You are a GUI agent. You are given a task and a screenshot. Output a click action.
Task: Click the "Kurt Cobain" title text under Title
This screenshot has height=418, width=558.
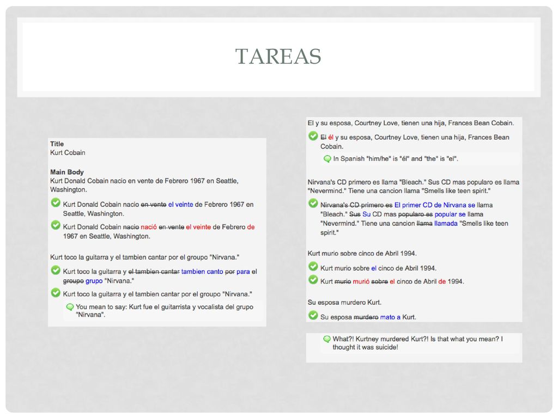pos(68,153)
